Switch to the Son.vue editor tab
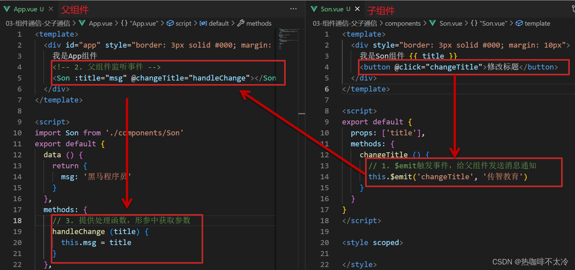The height and width of the screenshot is (270, 575). click(x=332, y=9)
